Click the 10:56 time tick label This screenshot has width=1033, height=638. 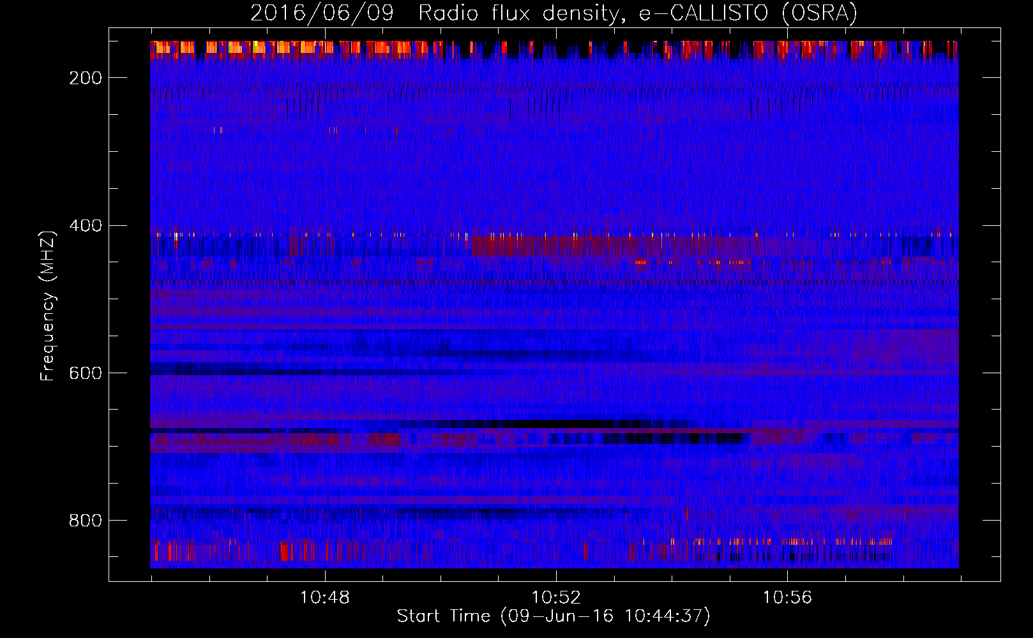coord(787,598)
